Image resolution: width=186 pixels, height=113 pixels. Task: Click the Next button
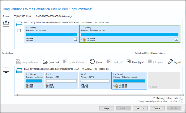click(140, 108)
